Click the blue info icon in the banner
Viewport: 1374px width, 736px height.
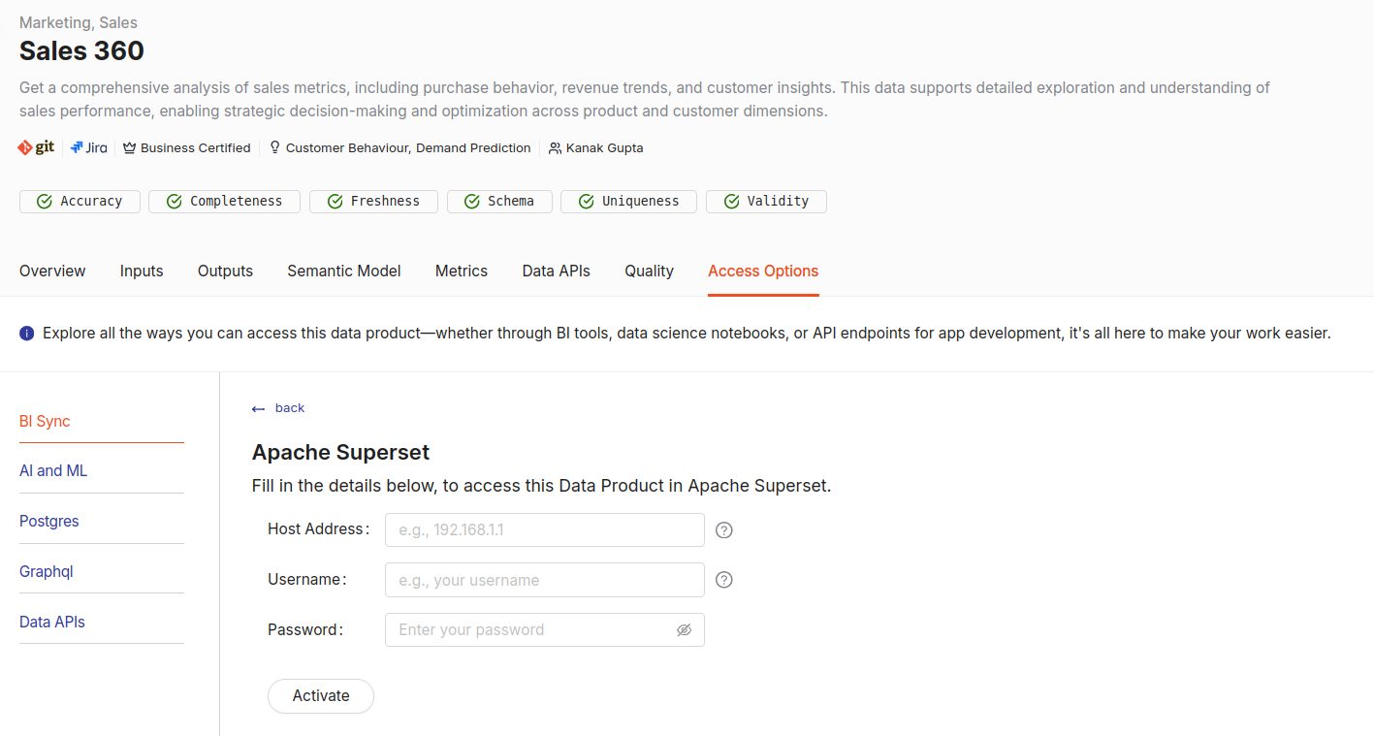27,334
